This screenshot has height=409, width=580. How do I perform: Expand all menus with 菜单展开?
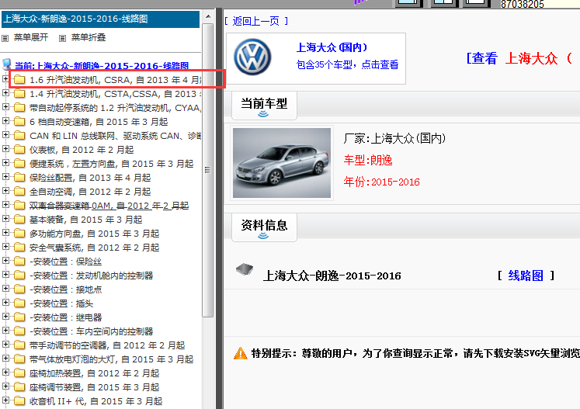coord(31,38)
